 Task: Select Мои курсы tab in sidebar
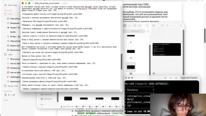pos(14,59)
